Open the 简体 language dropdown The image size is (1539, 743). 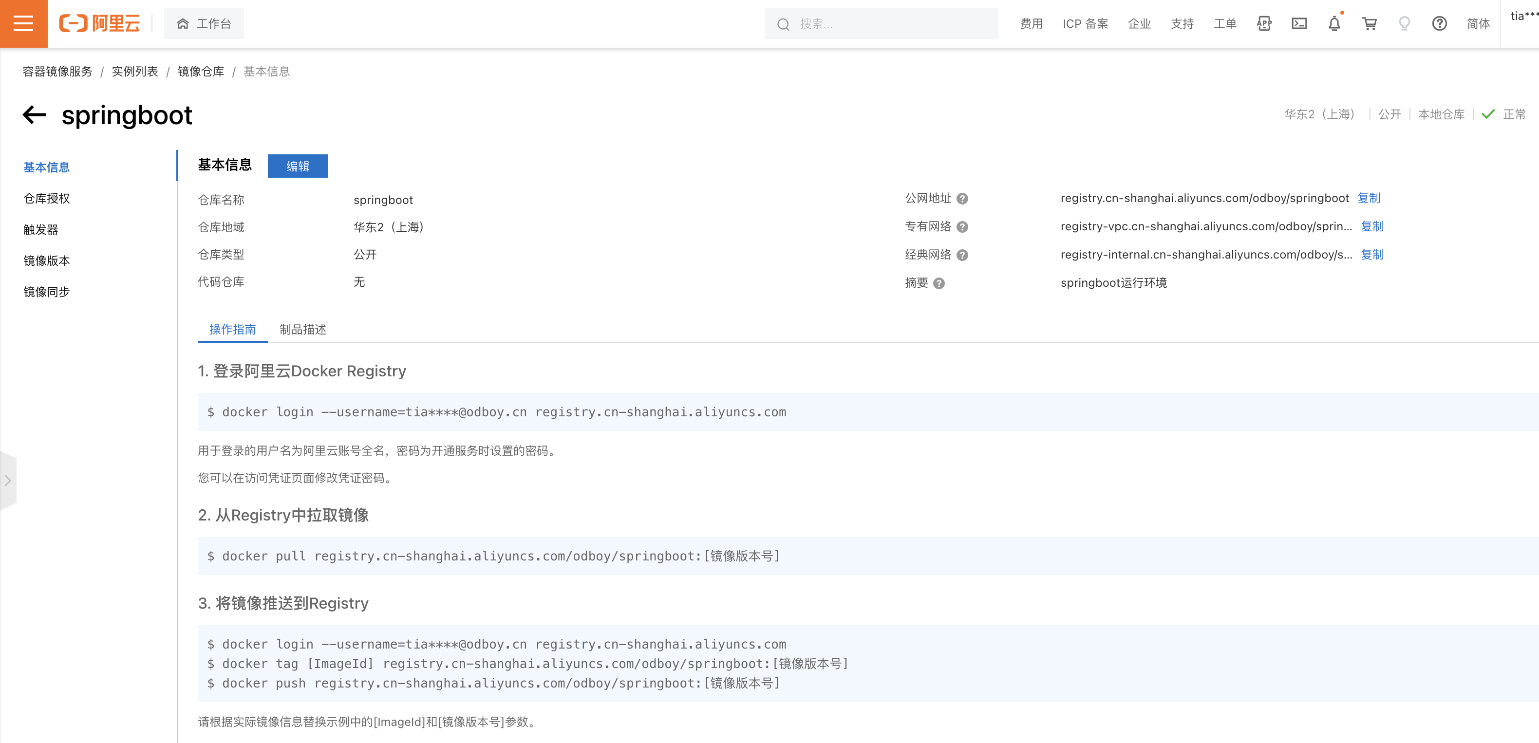coord(1478,23)
